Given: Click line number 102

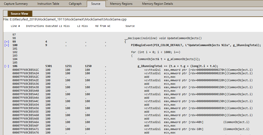Looking at the screenshot, I should point(15,52).
